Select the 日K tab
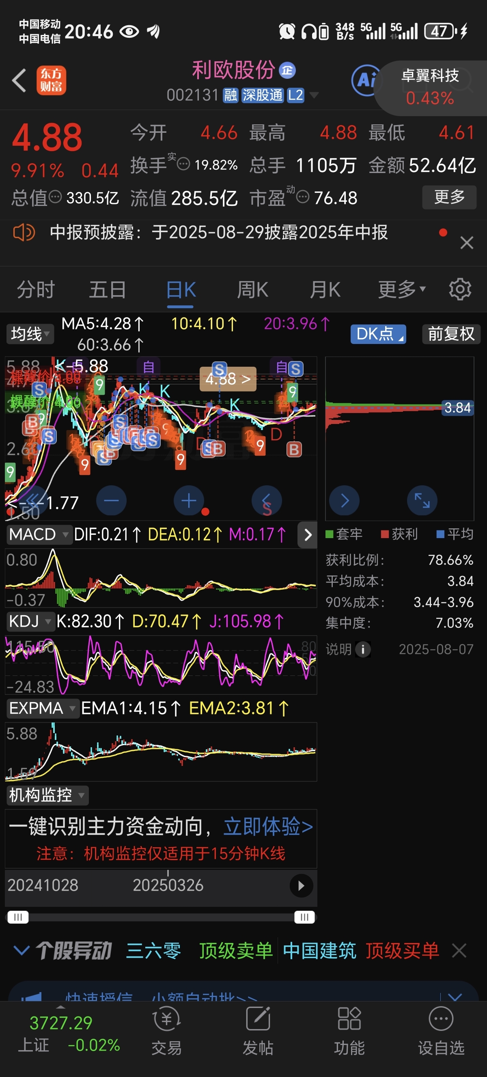 point(181,290)
